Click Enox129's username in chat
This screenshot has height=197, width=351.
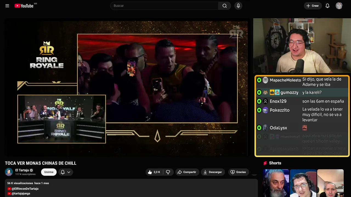pyautogui.click(x=278, y=101)
